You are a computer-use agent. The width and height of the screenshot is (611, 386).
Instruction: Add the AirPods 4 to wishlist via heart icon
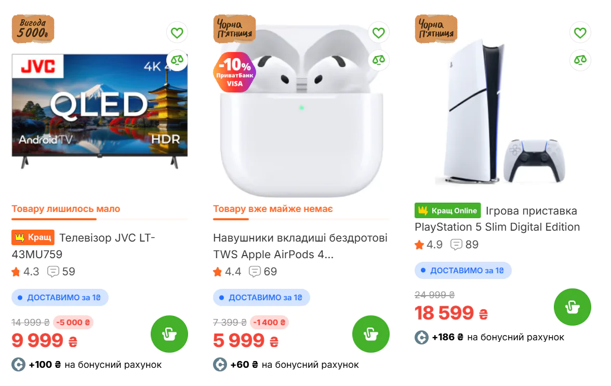click(x=378, y=32)
